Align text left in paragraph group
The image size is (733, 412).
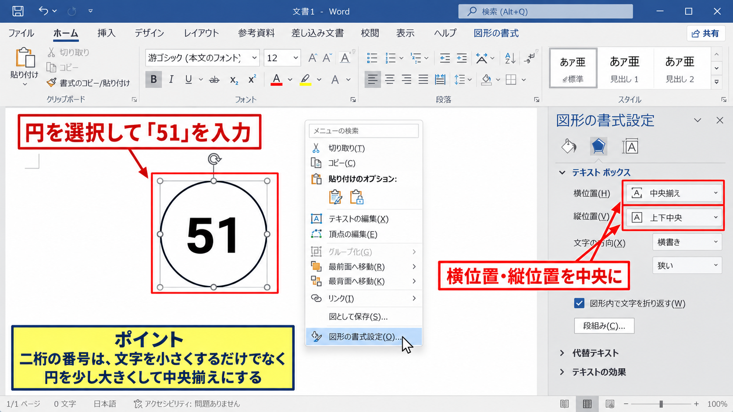pos(372,79)
